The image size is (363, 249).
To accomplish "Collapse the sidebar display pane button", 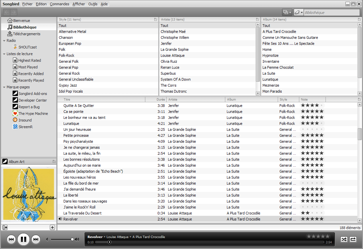I will 5,227.
